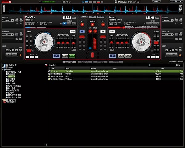Viewport: 185px width, 148px height.
Task: Toggle right deck hot cue lock
Action: (144, 24)
